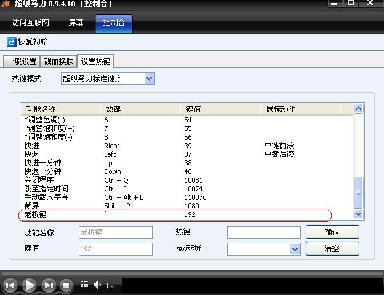Click the hotkey list scrollbar thumb

click(x=358, y=192)
